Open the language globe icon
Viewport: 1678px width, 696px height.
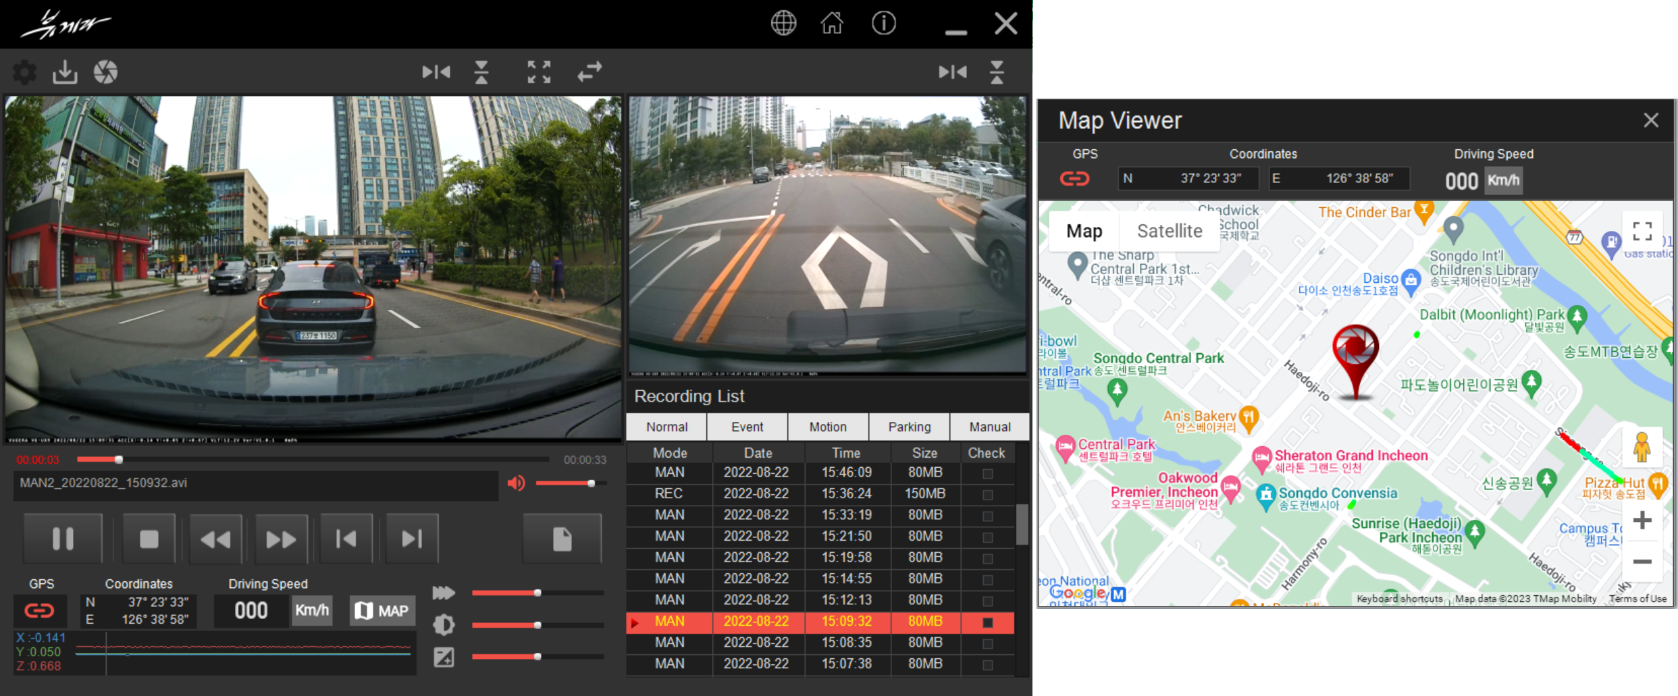coord(783,24)
